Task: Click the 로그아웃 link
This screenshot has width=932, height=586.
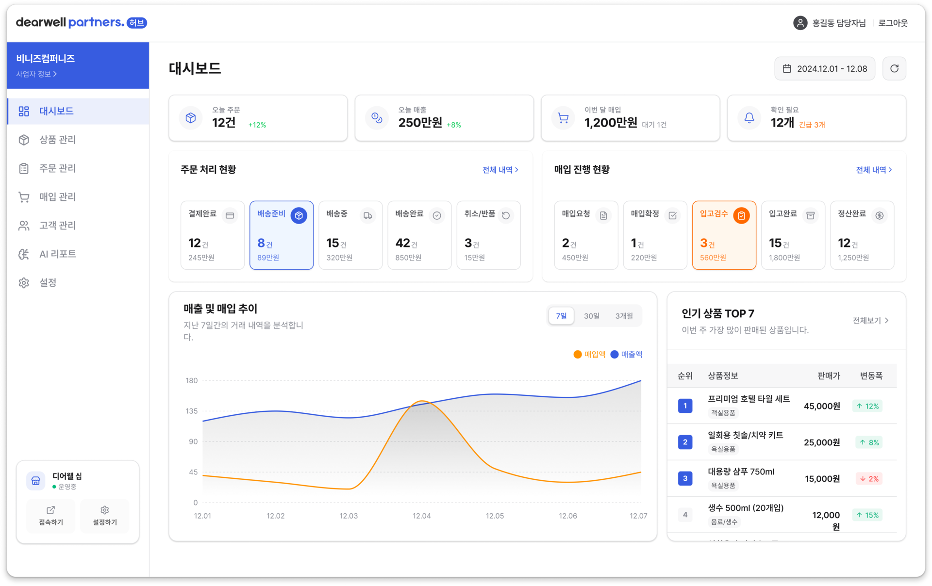Action: (893, 23)
